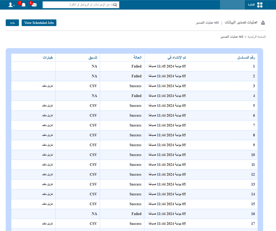Click the Failed status in row 1
276x231 pixels.
tap(136, 66)
